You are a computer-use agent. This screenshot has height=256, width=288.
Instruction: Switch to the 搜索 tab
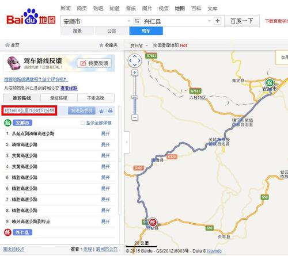point(77,31)
